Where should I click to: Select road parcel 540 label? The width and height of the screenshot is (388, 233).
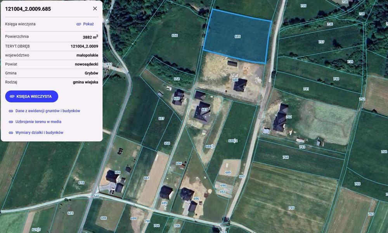(x=97, y=197)
